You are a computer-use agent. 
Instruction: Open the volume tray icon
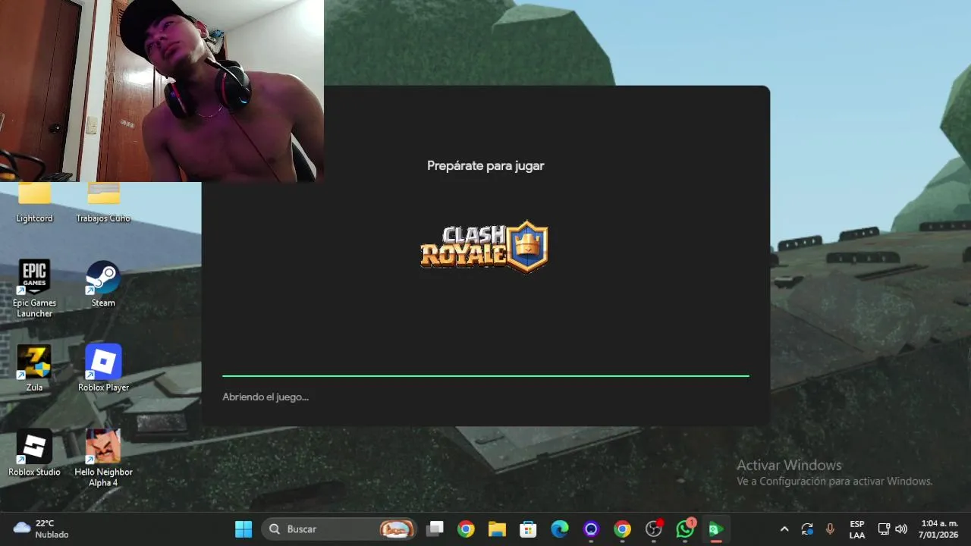coord(901,529)
